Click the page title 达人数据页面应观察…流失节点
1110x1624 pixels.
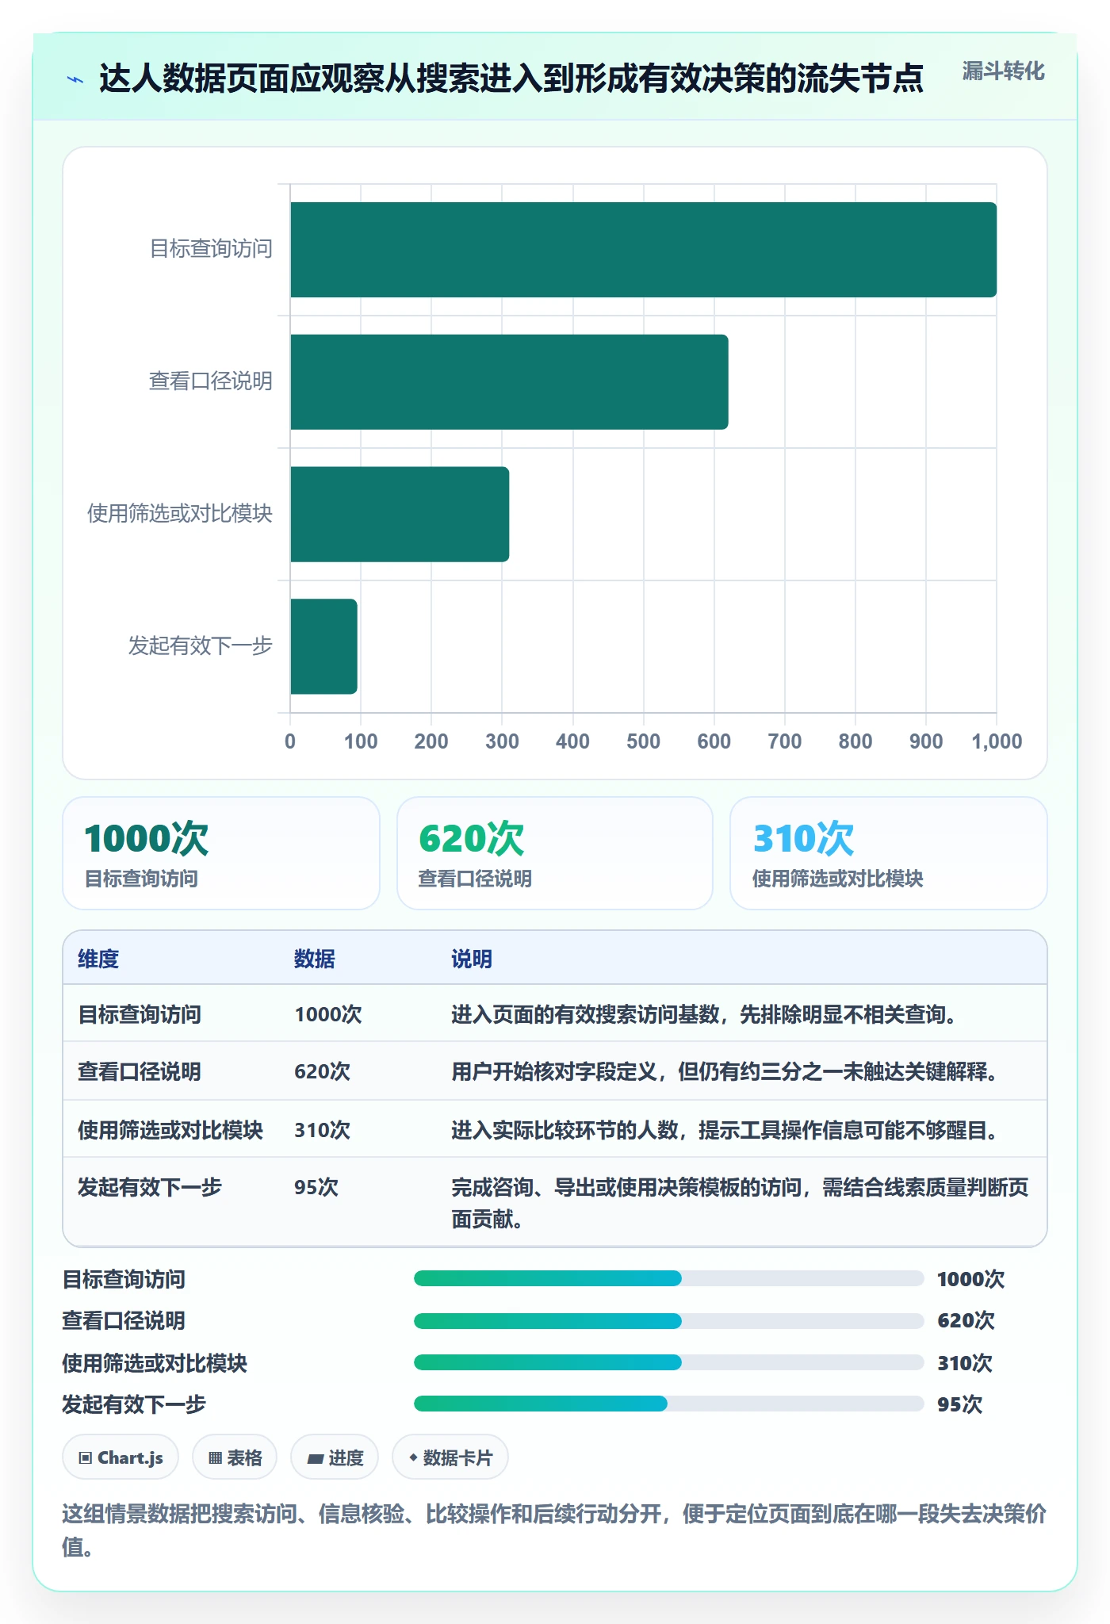coord(511,79)
